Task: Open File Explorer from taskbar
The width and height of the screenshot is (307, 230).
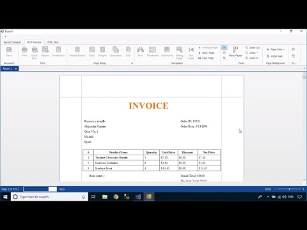Action: tap(105, 197)
